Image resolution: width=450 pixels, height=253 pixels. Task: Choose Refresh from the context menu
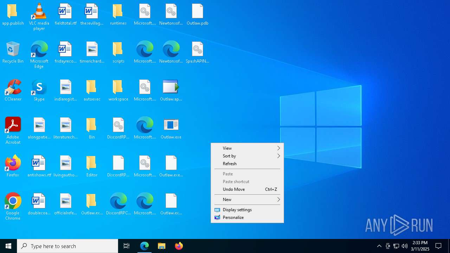point(247,164)
